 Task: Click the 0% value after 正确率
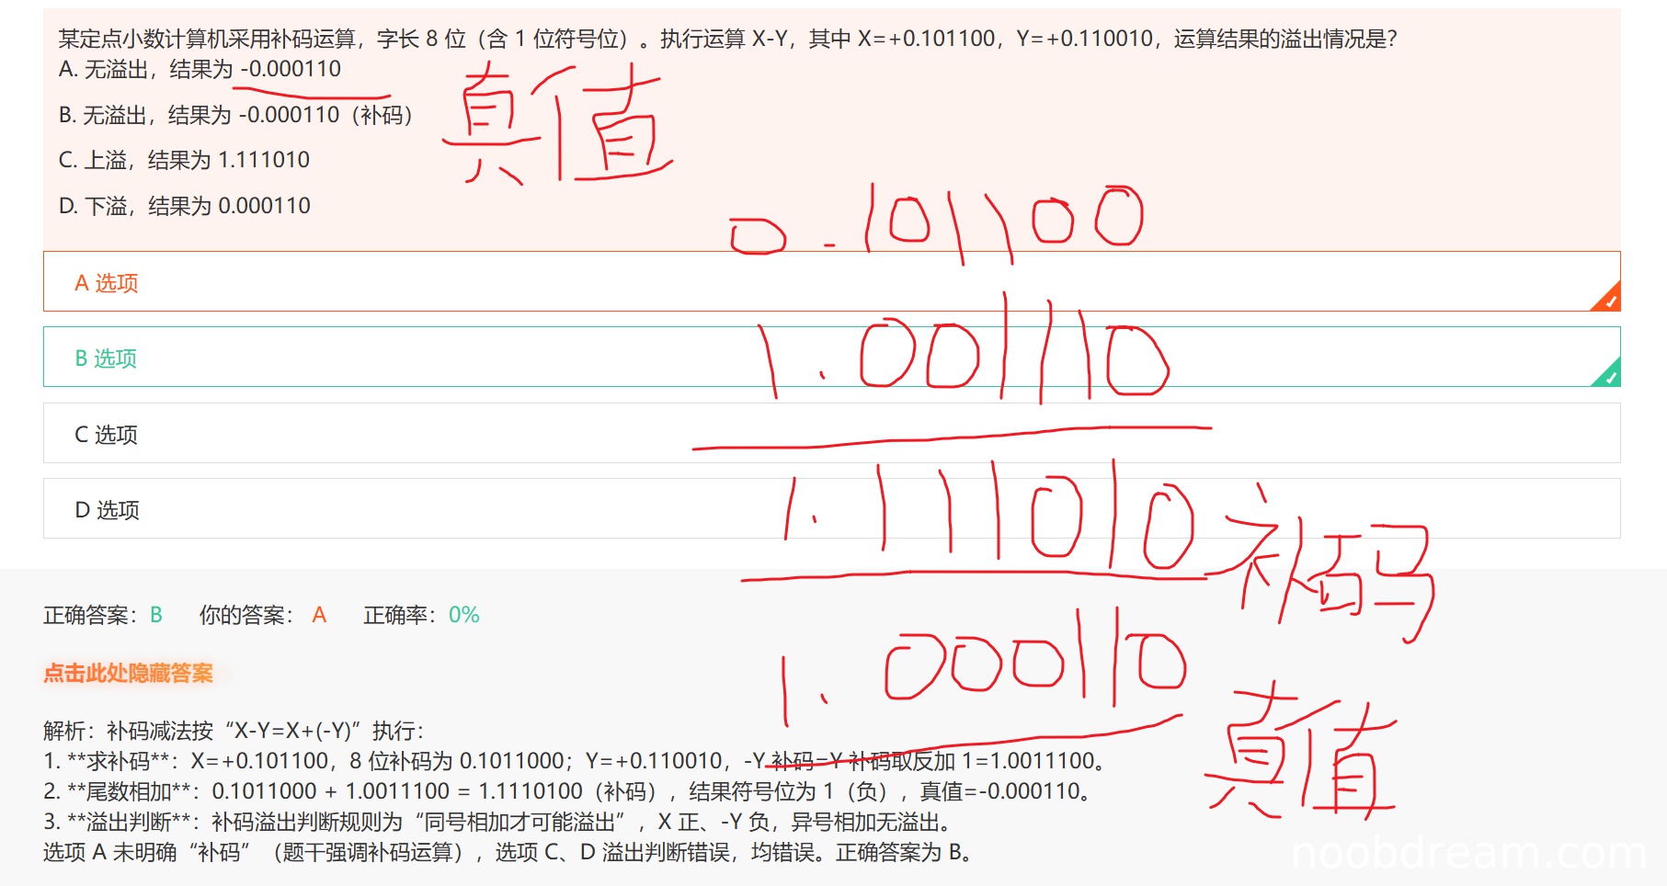coord(463,615)
